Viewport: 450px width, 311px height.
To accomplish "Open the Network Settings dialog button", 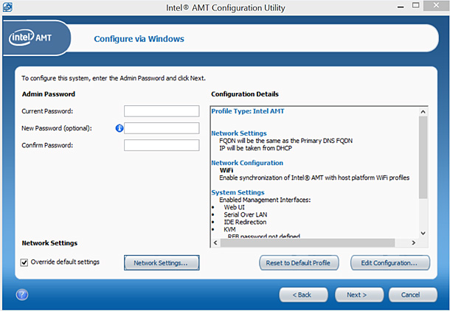I will (161, 262).
